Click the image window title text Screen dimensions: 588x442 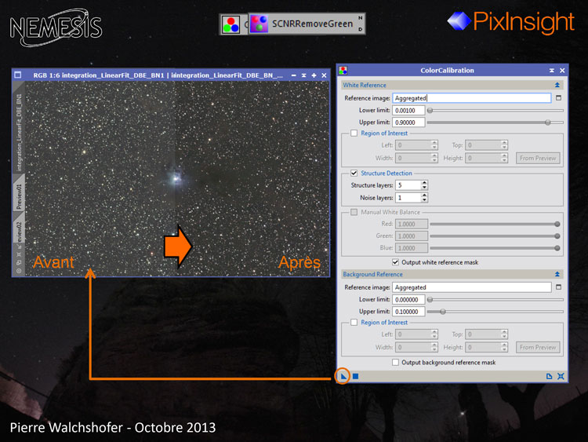[158, 75]
